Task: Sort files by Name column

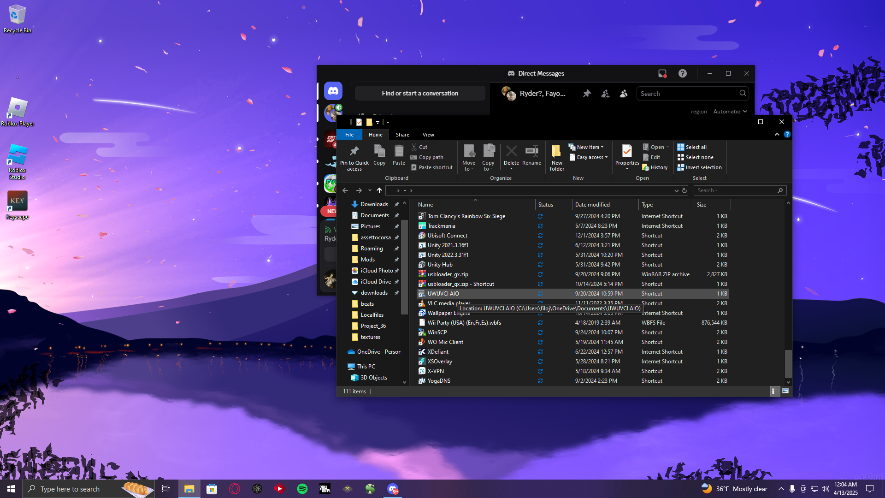Action: pyautogui.click(x=475, y=205)
